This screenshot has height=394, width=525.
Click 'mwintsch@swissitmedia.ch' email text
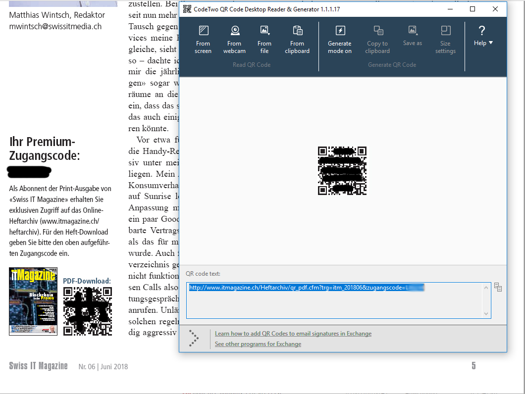click(55, 26)
